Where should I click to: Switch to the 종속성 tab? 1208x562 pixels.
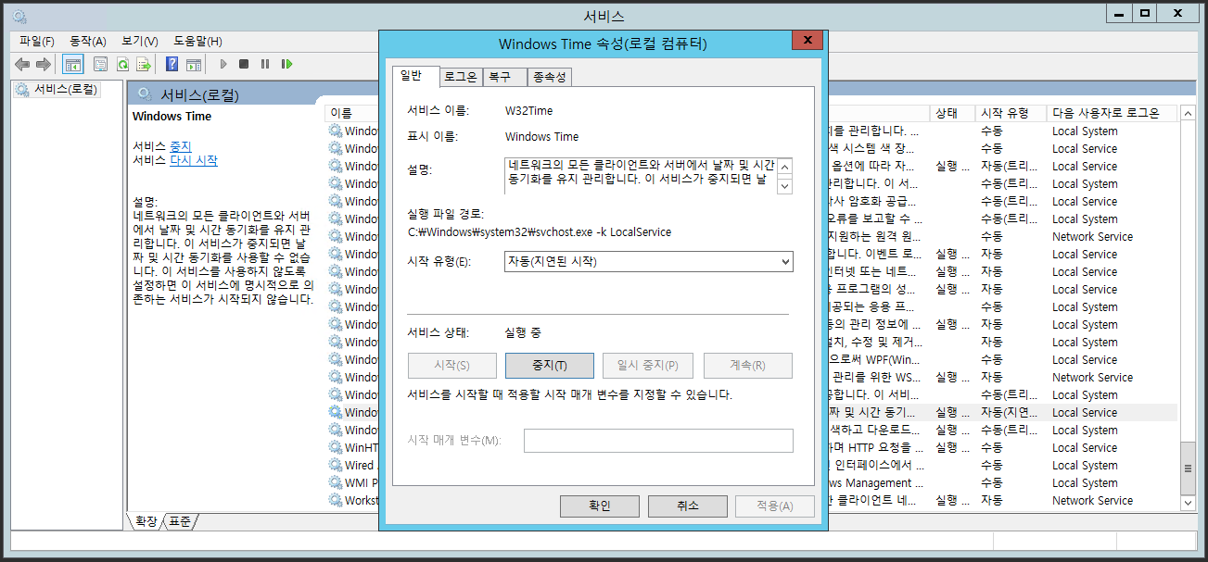[550, 78]
